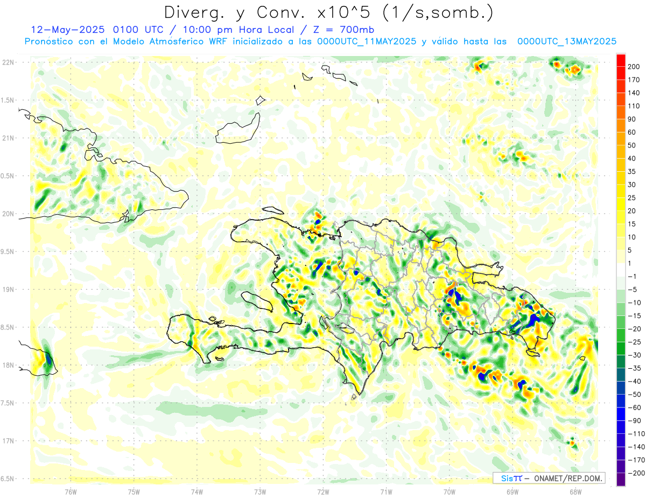
Task: Click the '18N' latitude label
Action: tap(8, 365)
